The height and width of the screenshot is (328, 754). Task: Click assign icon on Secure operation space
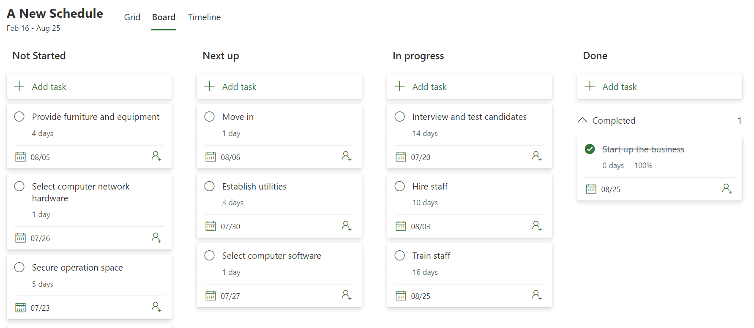coord(156,307)
